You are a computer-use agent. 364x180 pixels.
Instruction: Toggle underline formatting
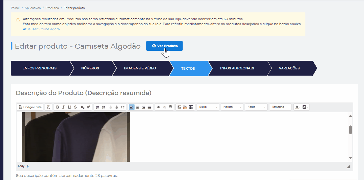pyautogui.click(x=69, y=107)
